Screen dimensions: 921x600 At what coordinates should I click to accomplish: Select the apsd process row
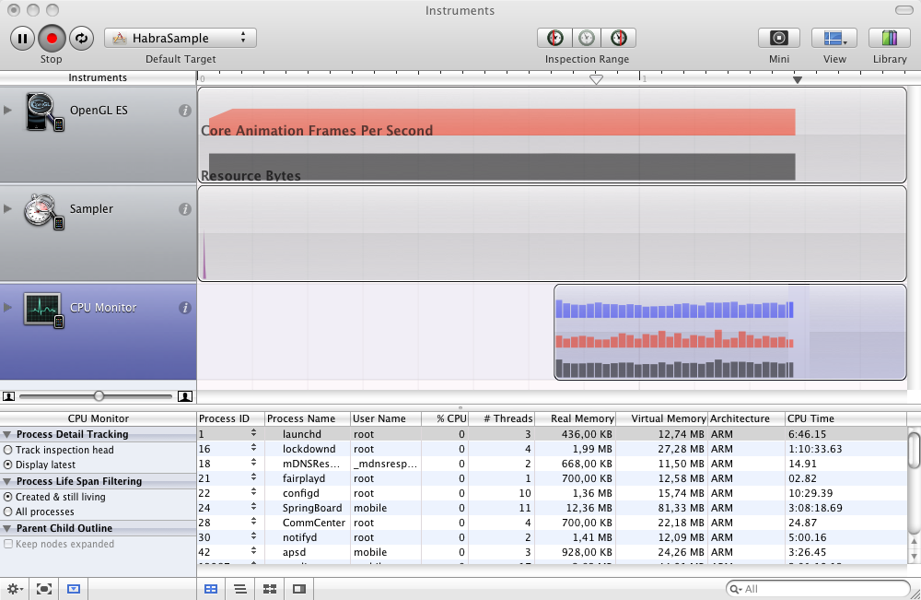(x=552, y=552)
